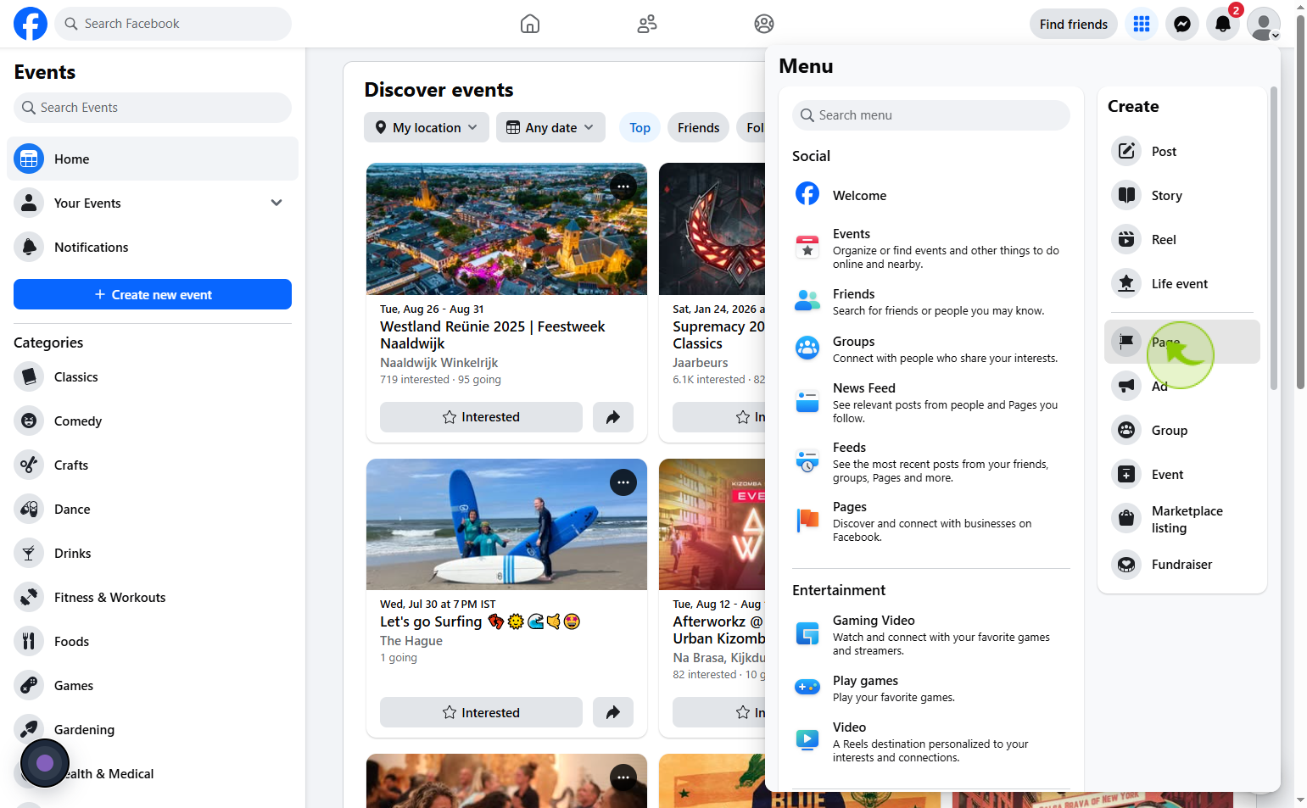
Task: Open the Games category
Action: [153, 685]
